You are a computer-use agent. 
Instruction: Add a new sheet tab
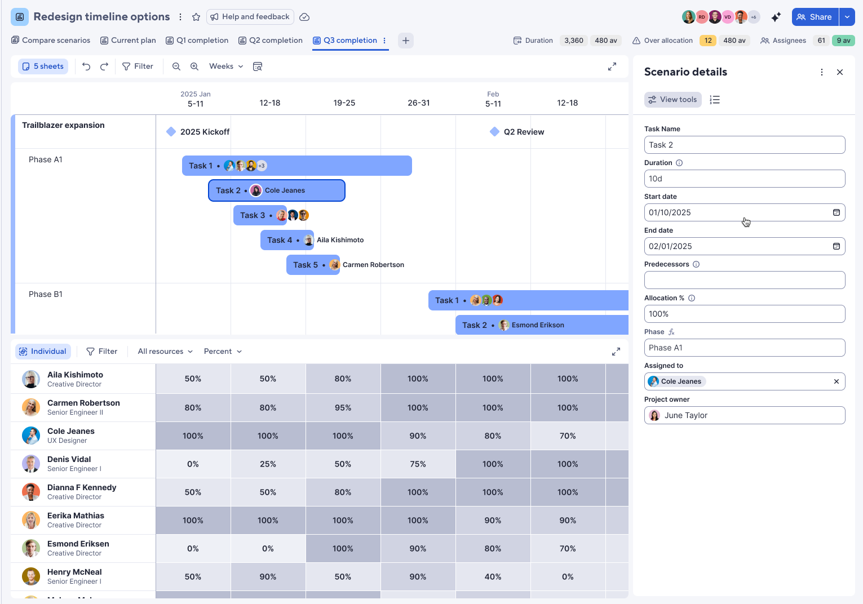pos(406,41)
